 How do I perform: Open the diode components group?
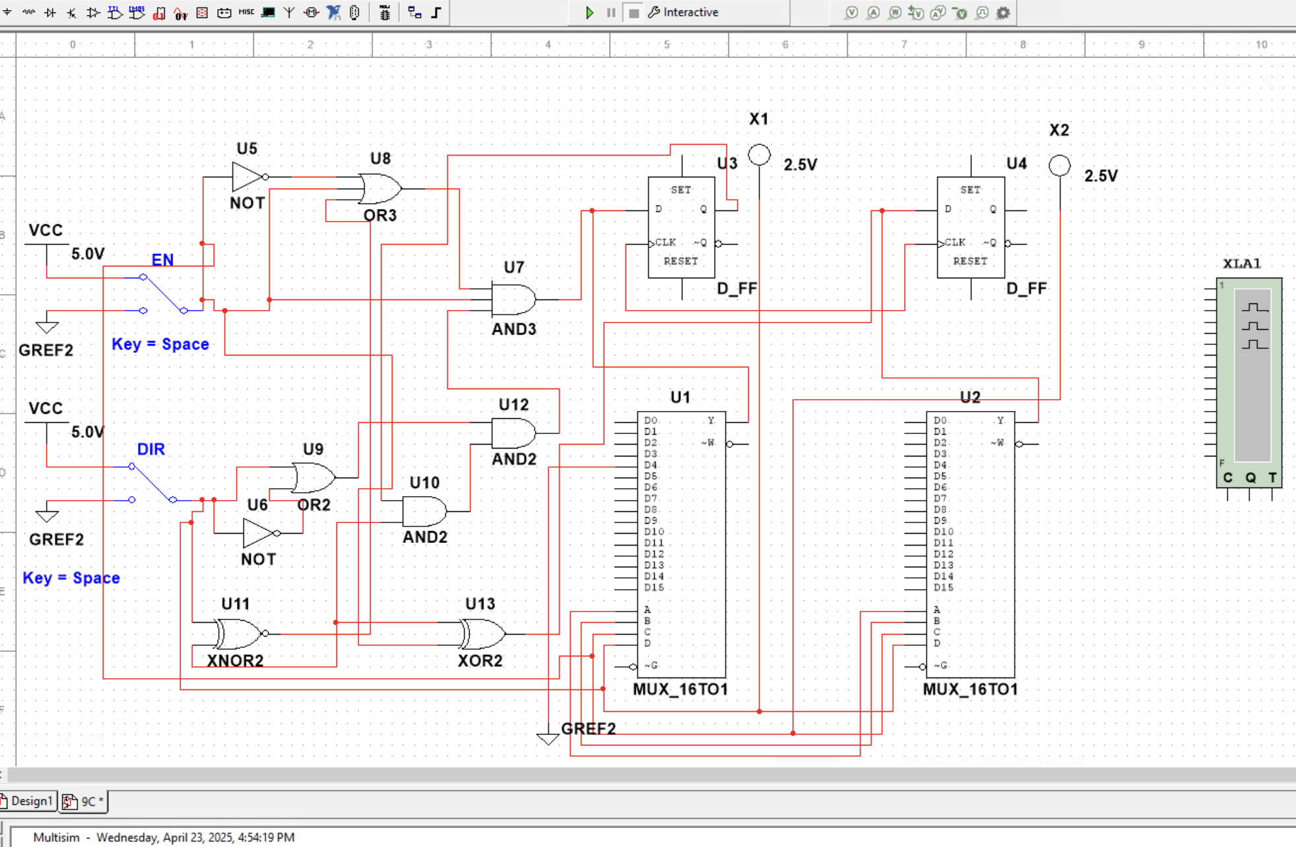pos(51,13)
